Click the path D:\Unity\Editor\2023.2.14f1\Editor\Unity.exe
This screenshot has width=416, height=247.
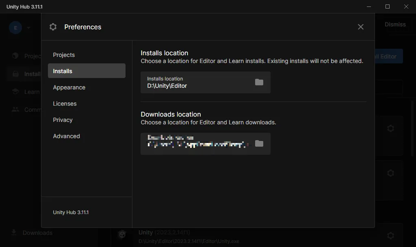click(x=188, y=241)
